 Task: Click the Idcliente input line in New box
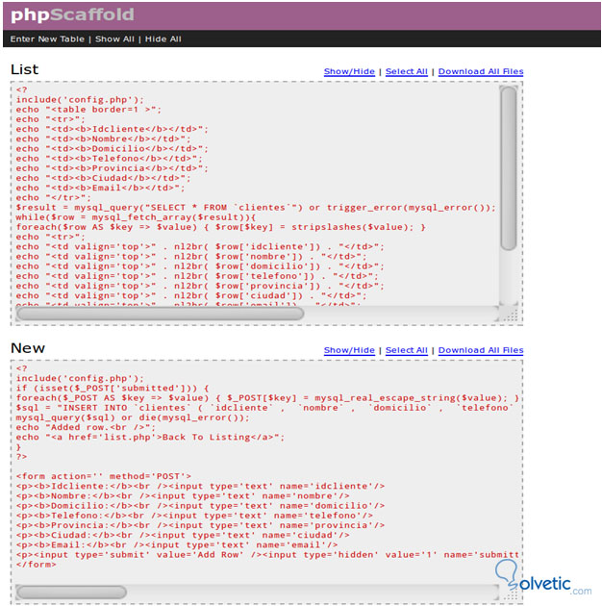[200, 486]
